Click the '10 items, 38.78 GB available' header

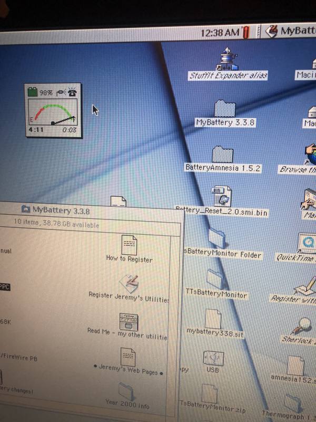(x=56, y=223)
